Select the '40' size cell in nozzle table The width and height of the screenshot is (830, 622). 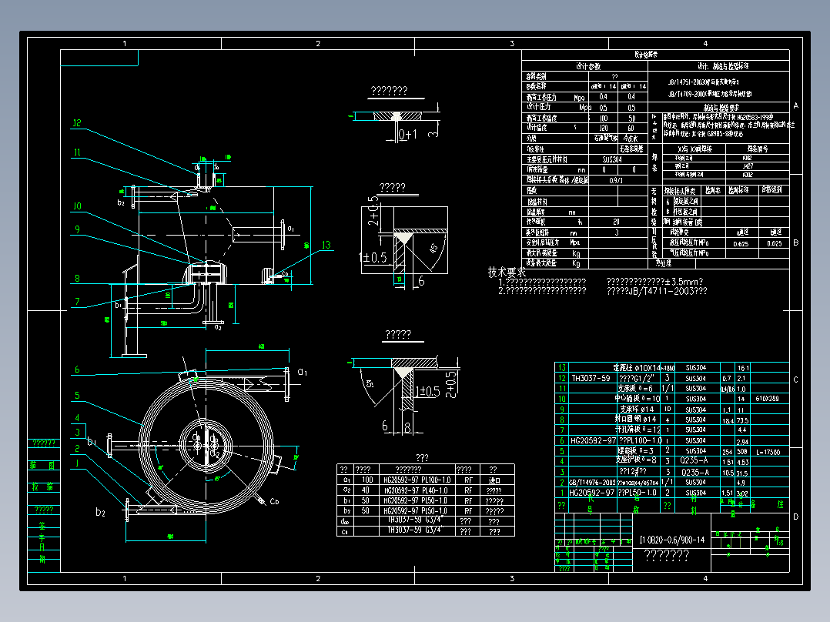[366, 490]
